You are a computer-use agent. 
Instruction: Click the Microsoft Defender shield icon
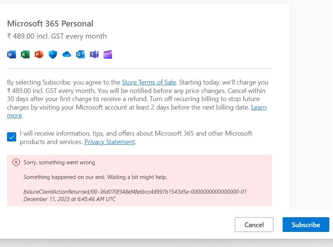(53, 55)
